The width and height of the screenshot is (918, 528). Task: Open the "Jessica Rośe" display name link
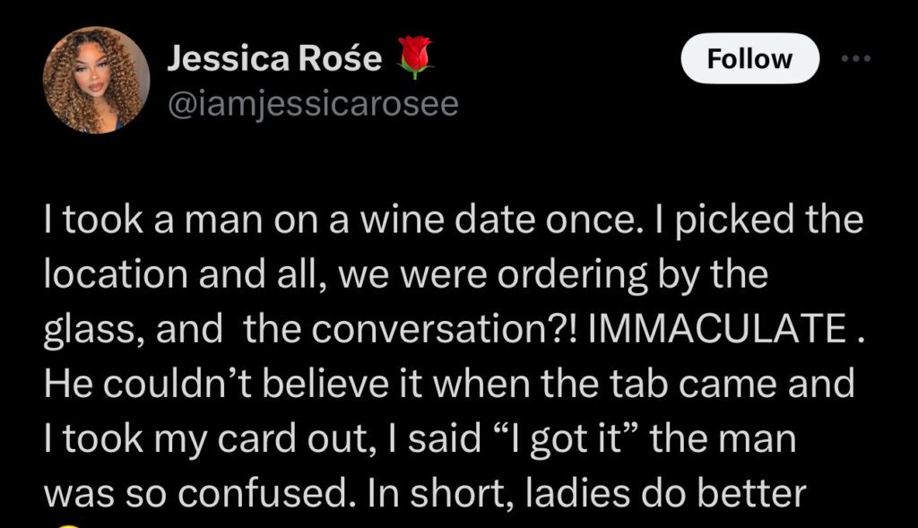(x=274, y=59)
